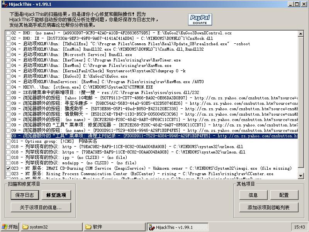Check the msdaipp protocol entry
This screenshot has height=232, width=309.
[x=8, y=163]
